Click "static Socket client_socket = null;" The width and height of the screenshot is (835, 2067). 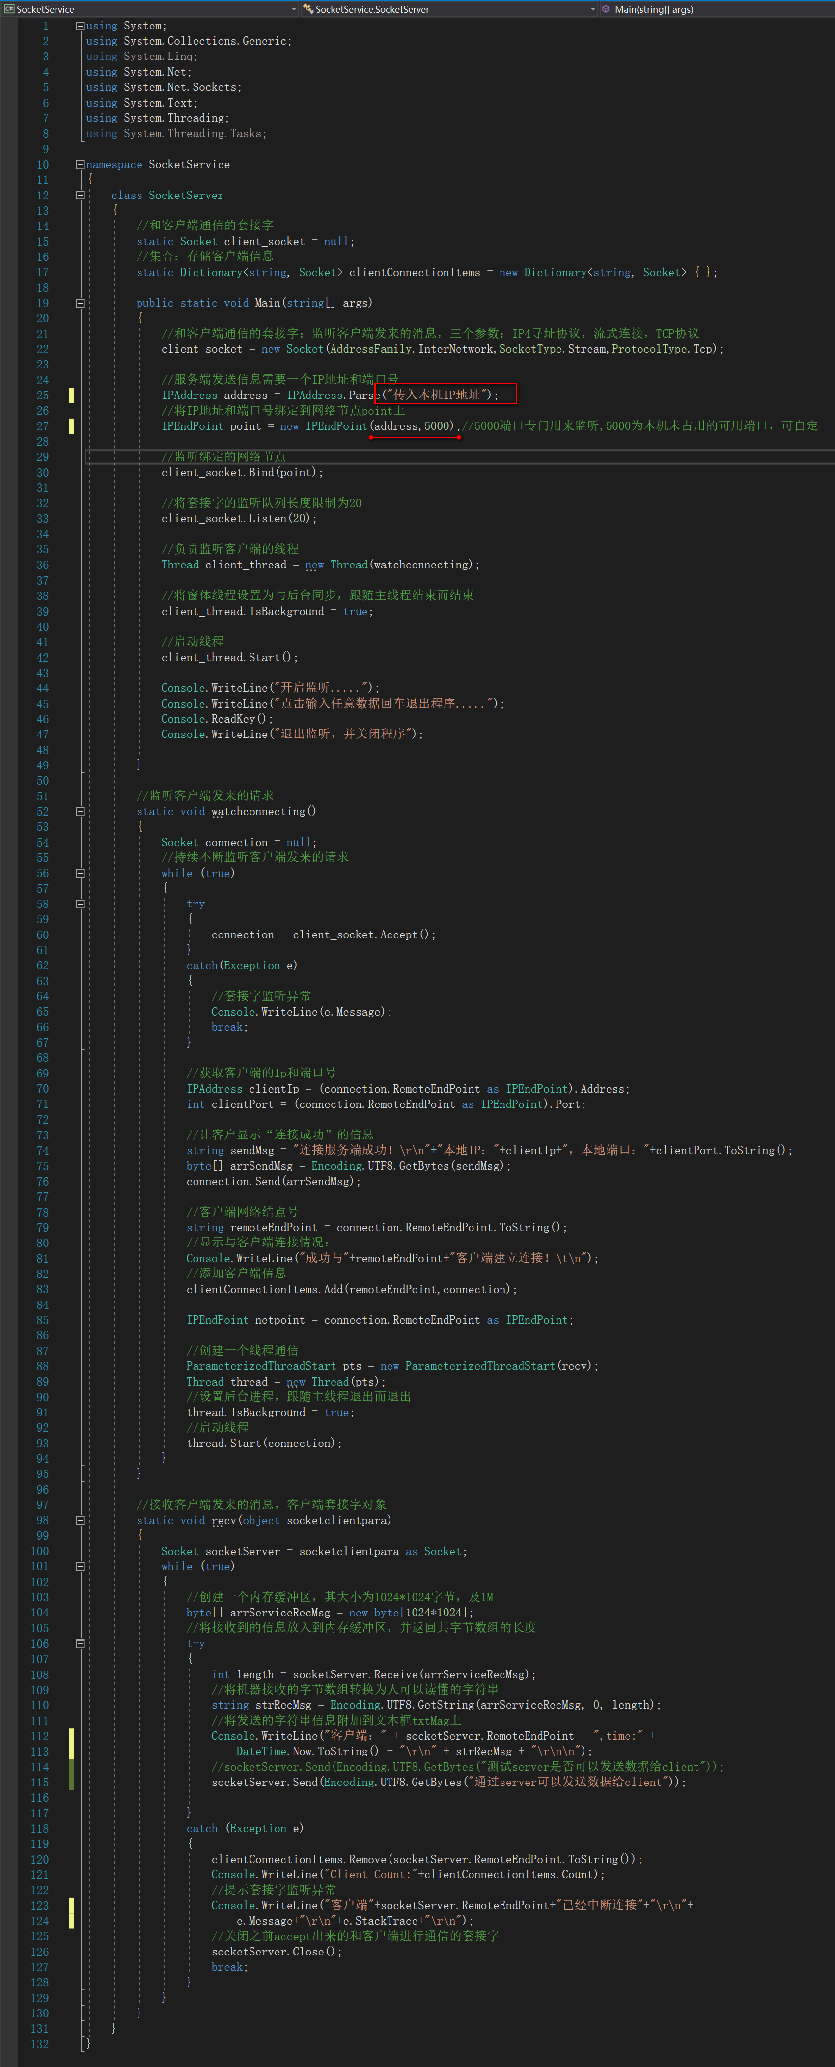(x=246, y=241)
